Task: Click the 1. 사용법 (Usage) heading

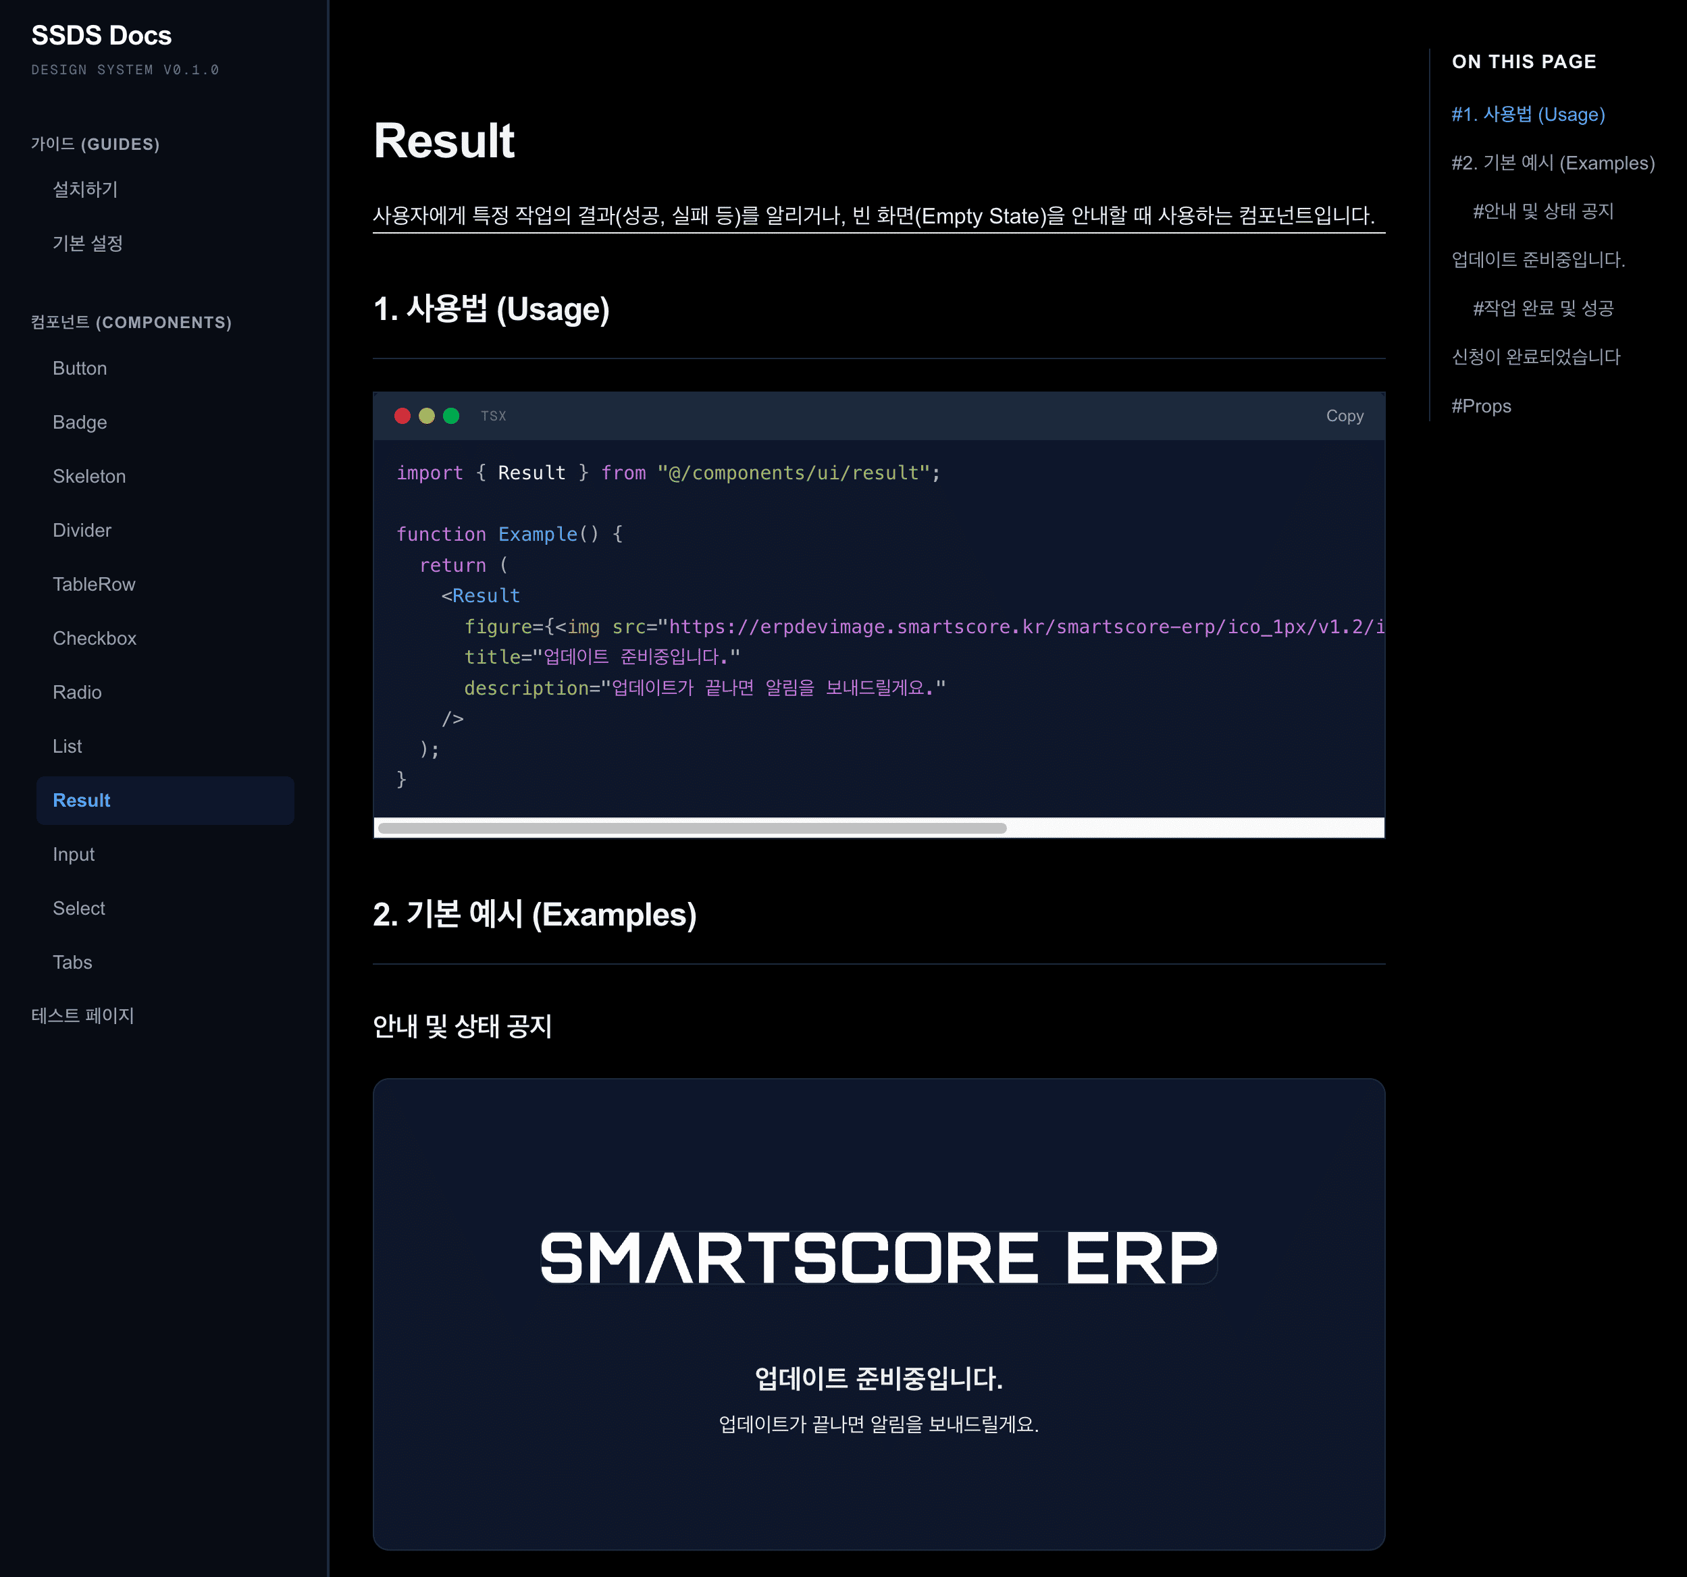Action: (492, 309)
